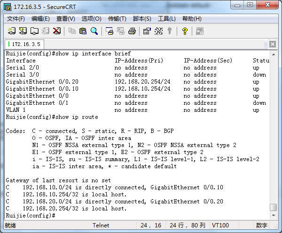Open the 帮助(H) menu

[x=192, y=19]
